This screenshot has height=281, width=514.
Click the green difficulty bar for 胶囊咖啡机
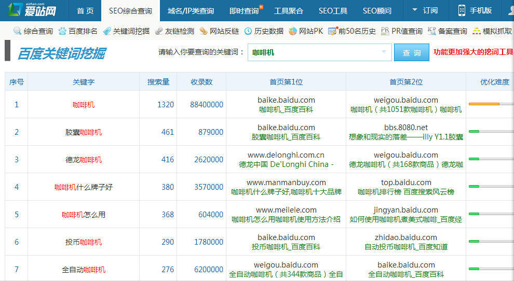pyautogui.click(x=474, y=132)
